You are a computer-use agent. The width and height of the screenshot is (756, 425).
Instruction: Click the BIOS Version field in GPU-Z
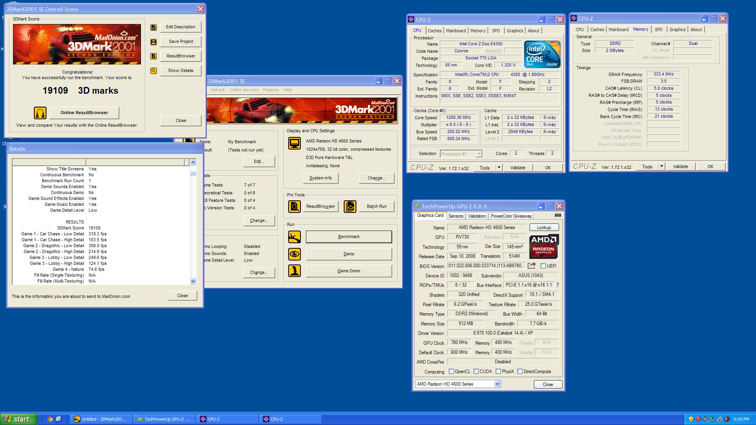(486, 266)
